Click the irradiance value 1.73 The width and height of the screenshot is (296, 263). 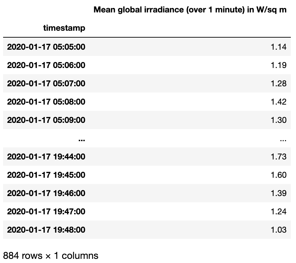pyautogui.click(x=279, y=157)
